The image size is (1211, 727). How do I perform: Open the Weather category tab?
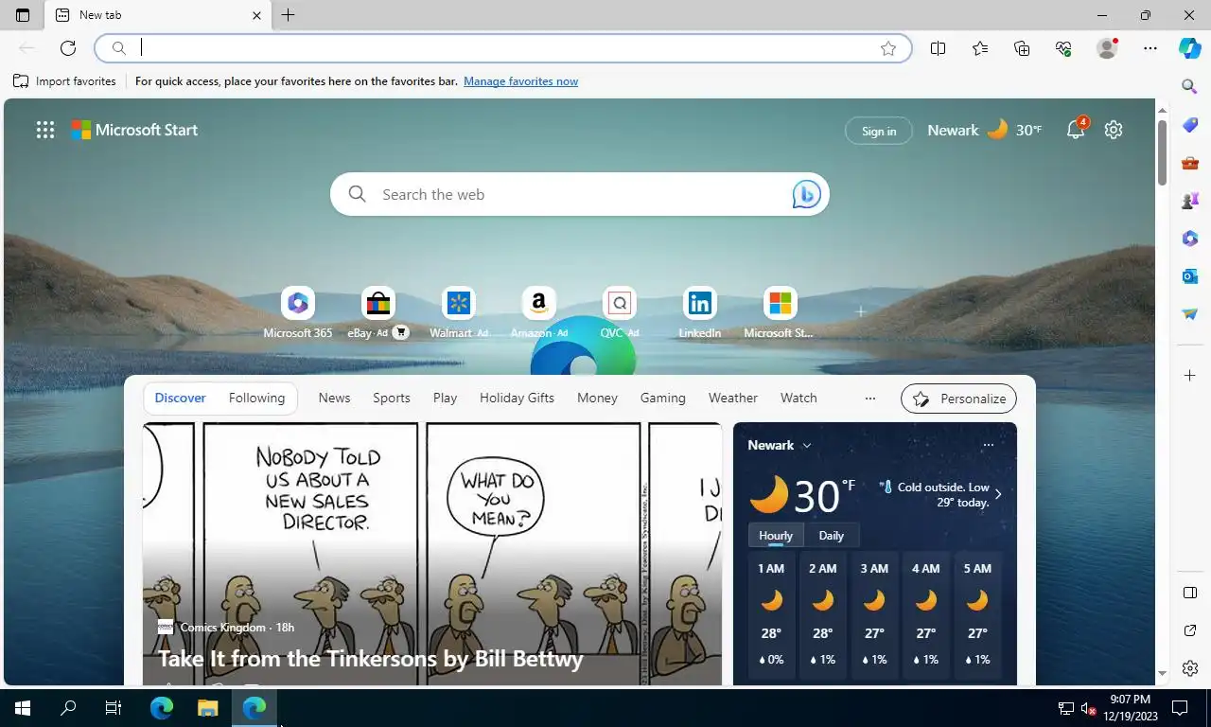click(733, 399)
